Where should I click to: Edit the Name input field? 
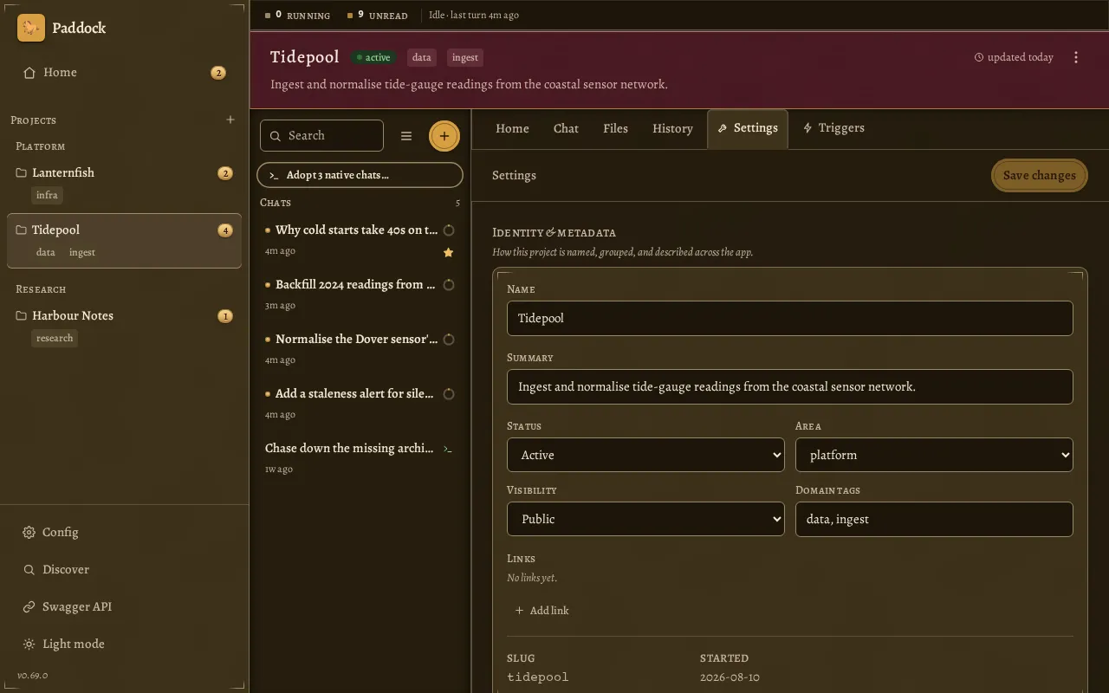coord(789,318)
